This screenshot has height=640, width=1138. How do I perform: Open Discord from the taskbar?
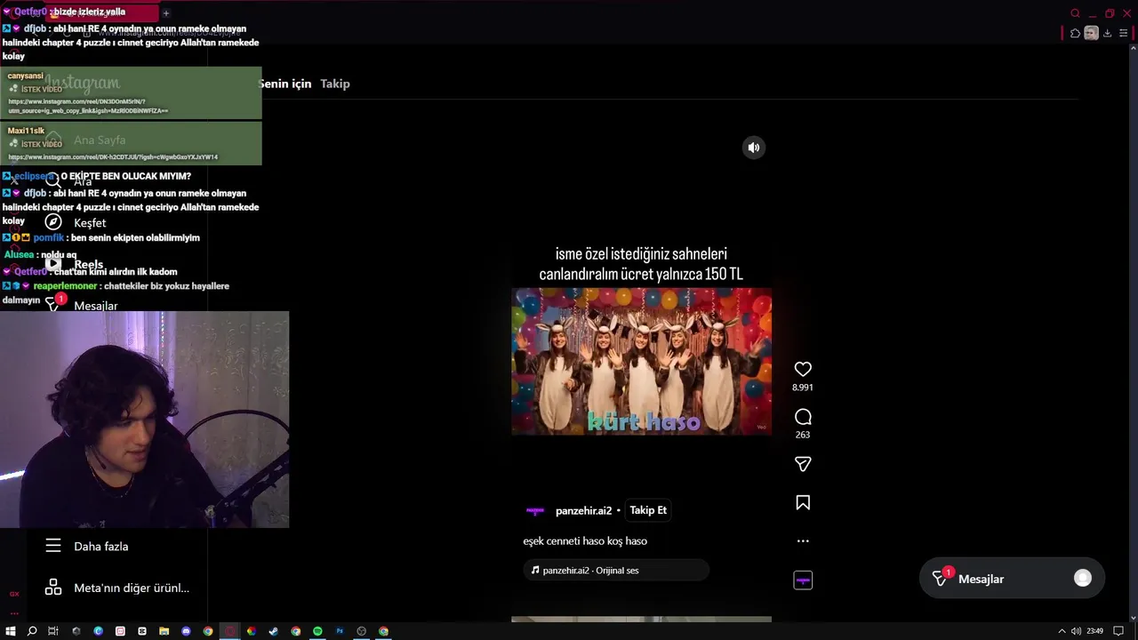[186, 631]
